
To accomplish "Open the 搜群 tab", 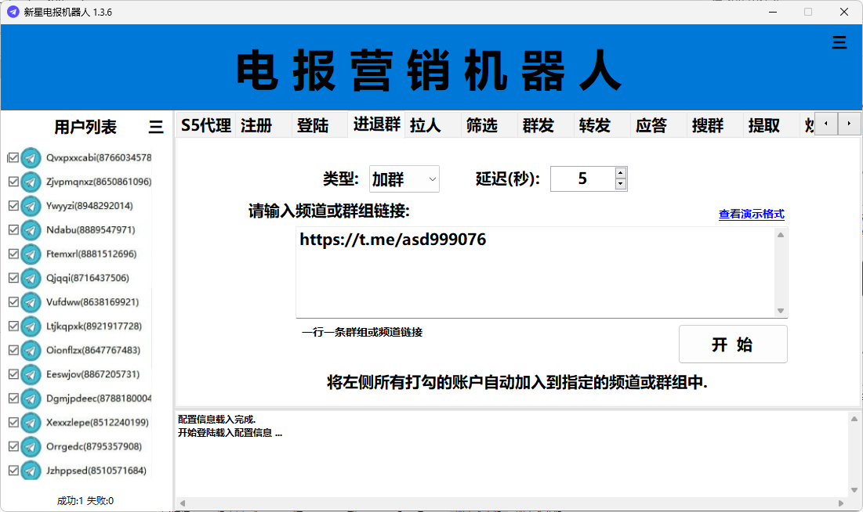I will [x=714, y=125].
